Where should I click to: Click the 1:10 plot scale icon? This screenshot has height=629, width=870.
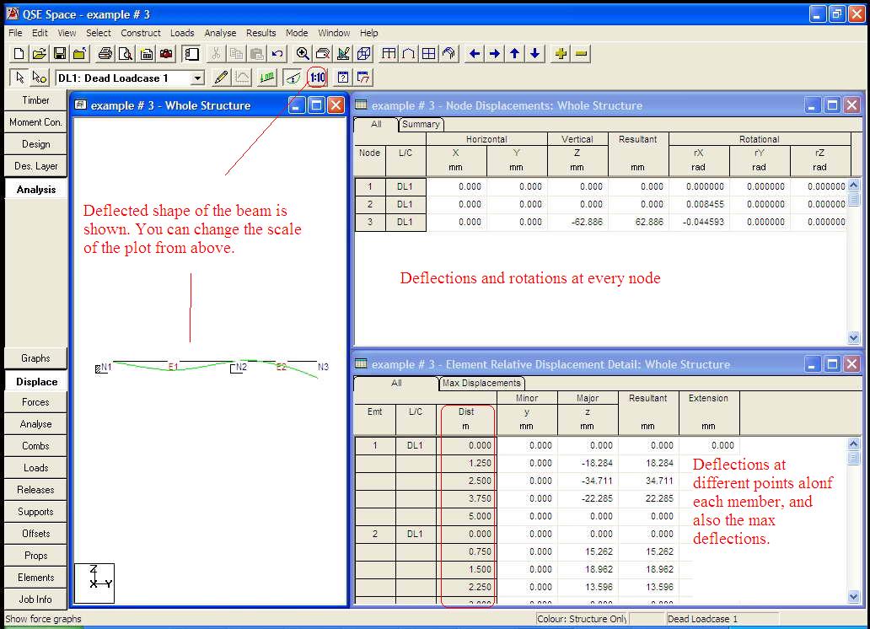point(317,78)
